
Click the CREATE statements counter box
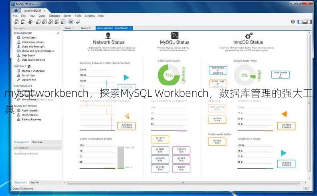(x=182, y=150)
